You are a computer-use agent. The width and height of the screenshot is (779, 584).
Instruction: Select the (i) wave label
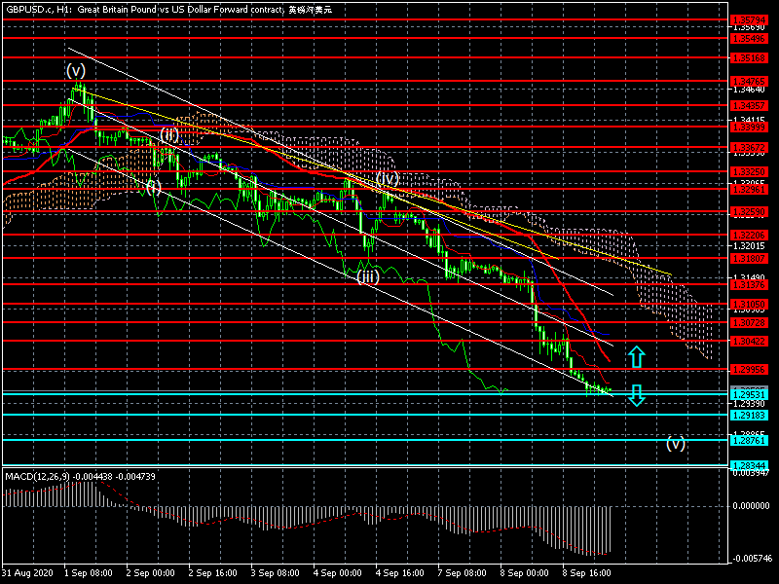click(x=153, y=187)
